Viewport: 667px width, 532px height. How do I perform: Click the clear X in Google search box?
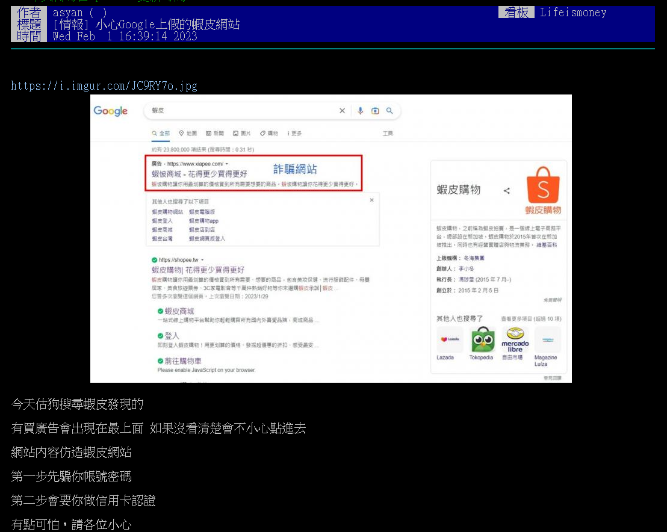(342, 111)
